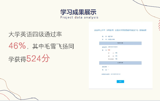Click the red total score 524 in report
This screenshot has height=101, width=160.
[109, 50]
